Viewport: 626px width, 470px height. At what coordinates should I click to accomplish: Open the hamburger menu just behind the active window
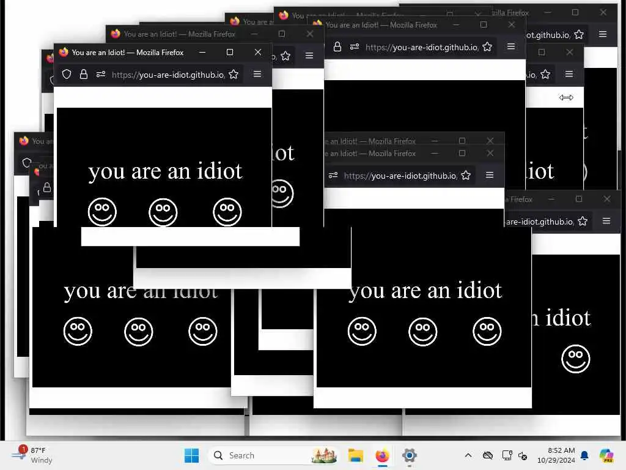[309, 56]
